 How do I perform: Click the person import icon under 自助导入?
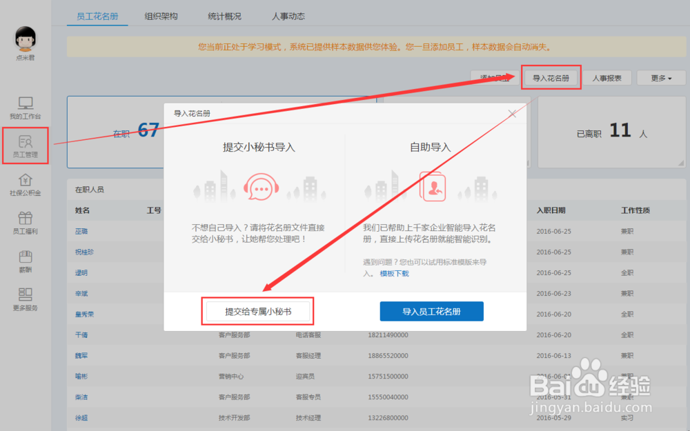coord(432,186)
